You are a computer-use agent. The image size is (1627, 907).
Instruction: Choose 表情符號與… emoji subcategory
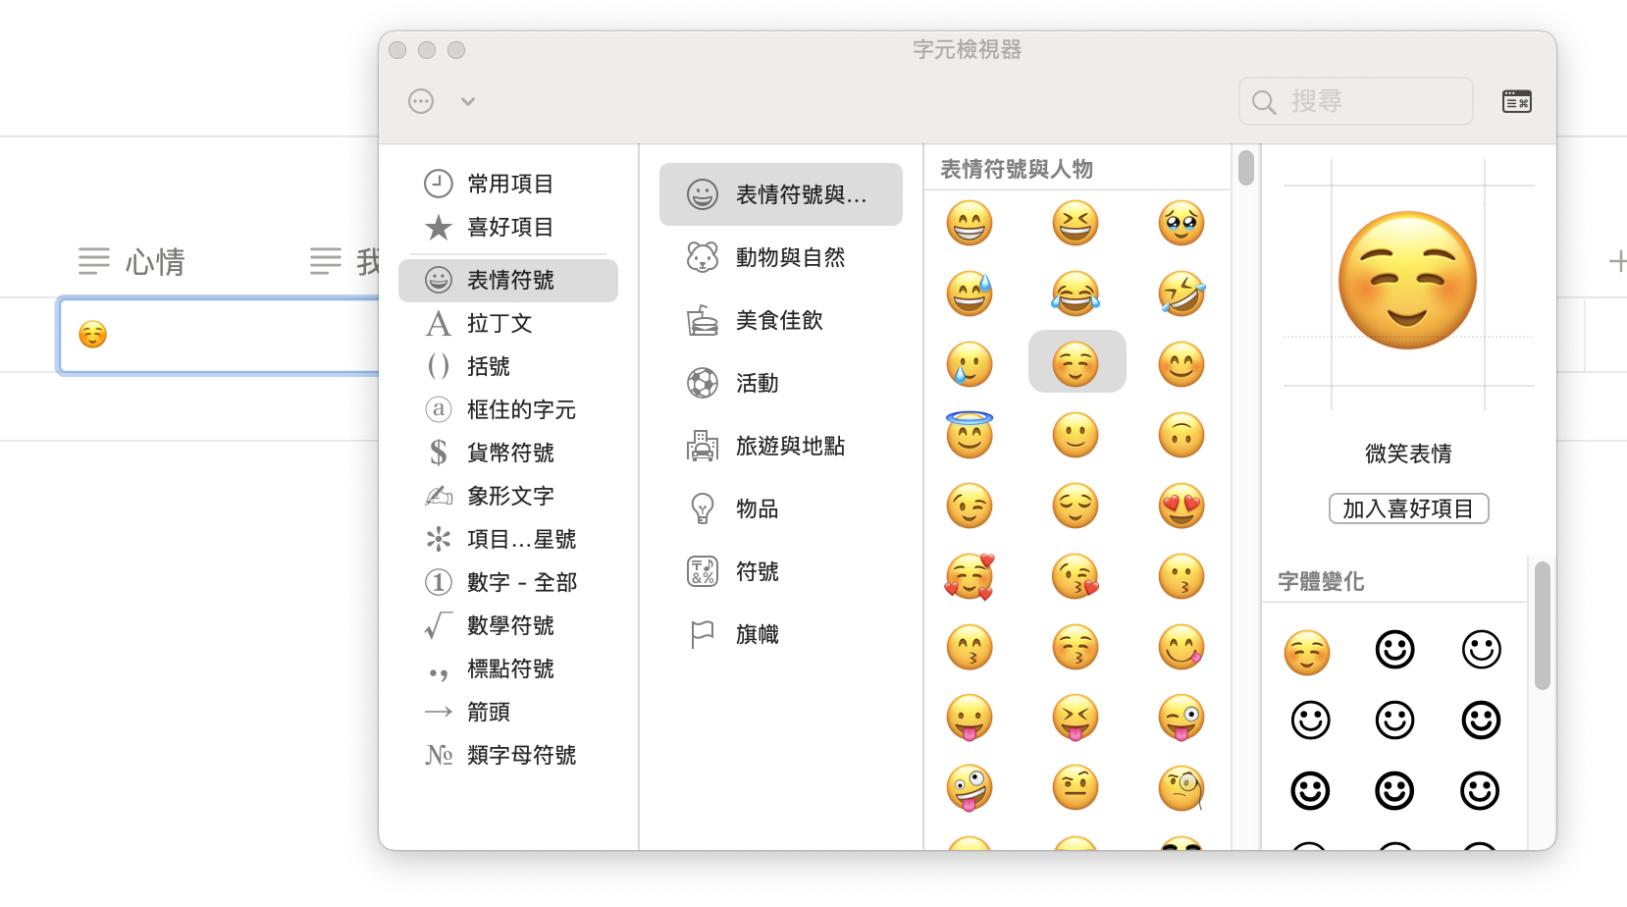pyautogui.click(x=781, y=194)
